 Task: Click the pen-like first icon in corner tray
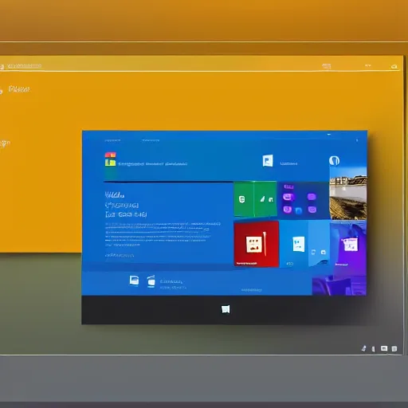point(364,348)
